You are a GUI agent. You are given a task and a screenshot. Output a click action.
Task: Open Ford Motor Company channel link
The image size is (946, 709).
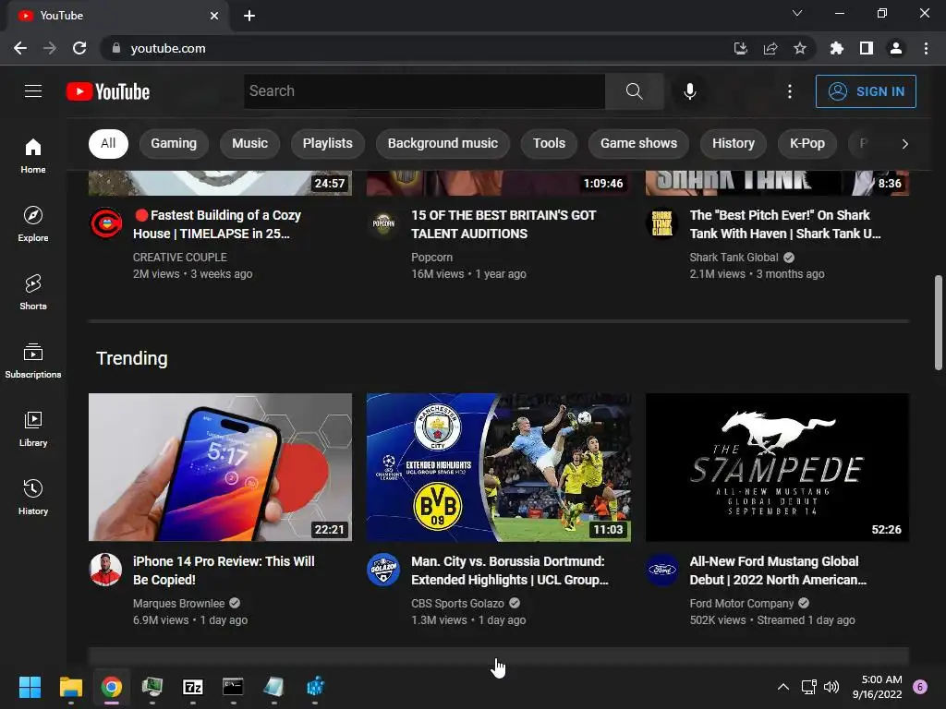(742, 604)
